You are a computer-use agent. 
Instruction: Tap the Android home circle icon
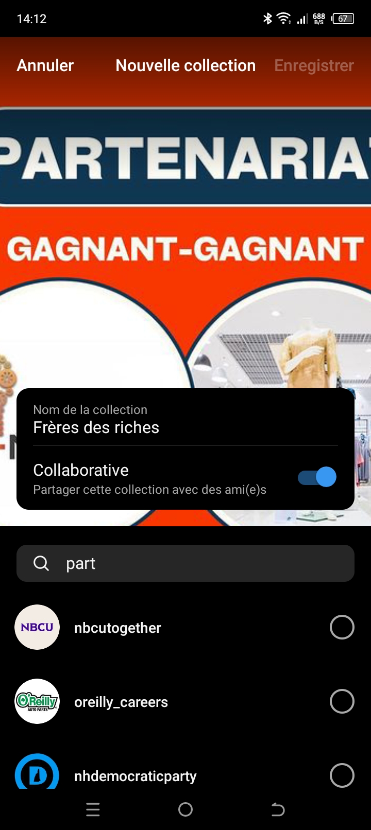point(185,809)
